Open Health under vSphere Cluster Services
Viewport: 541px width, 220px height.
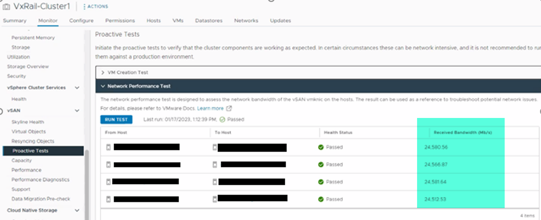click(x=19, y=99)
